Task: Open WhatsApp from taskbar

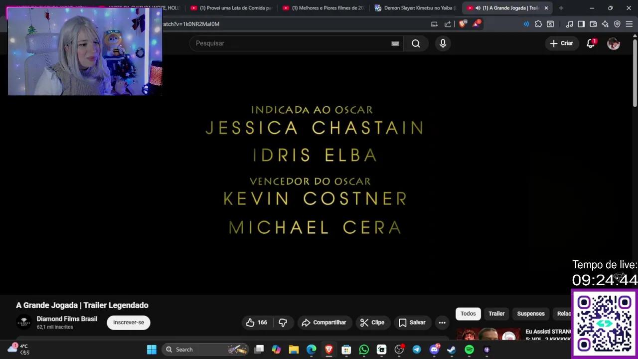Action: point(364,350)
